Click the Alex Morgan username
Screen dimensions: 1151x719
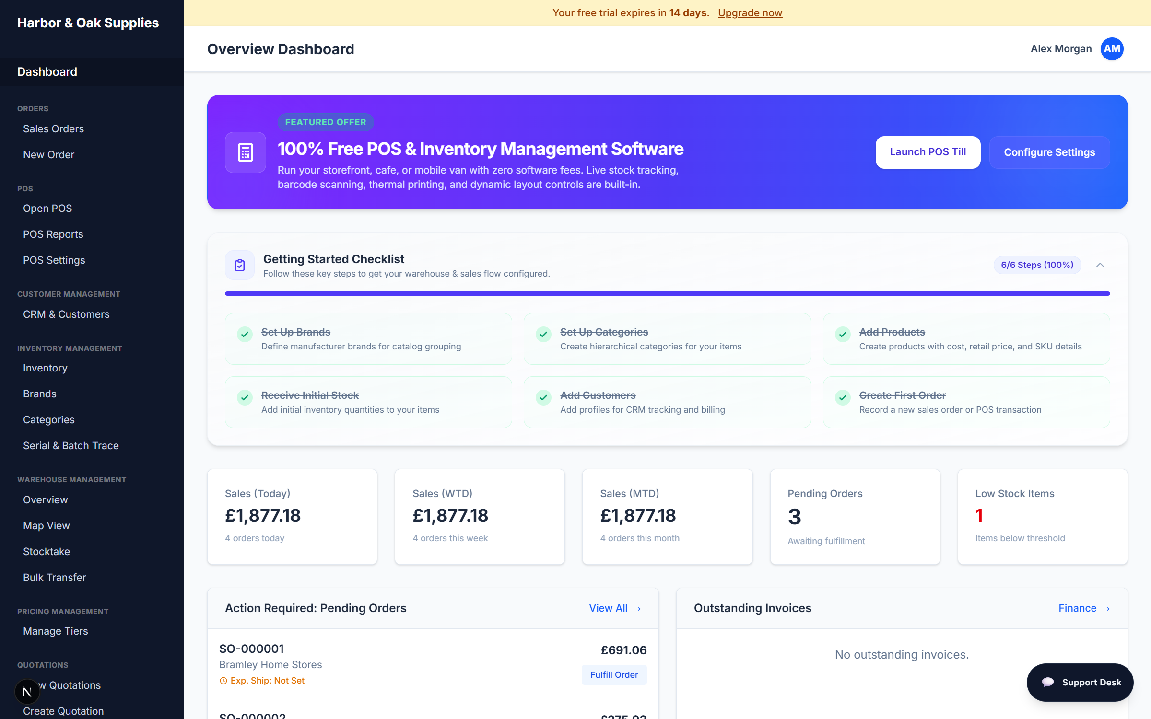pos(1061,49)
